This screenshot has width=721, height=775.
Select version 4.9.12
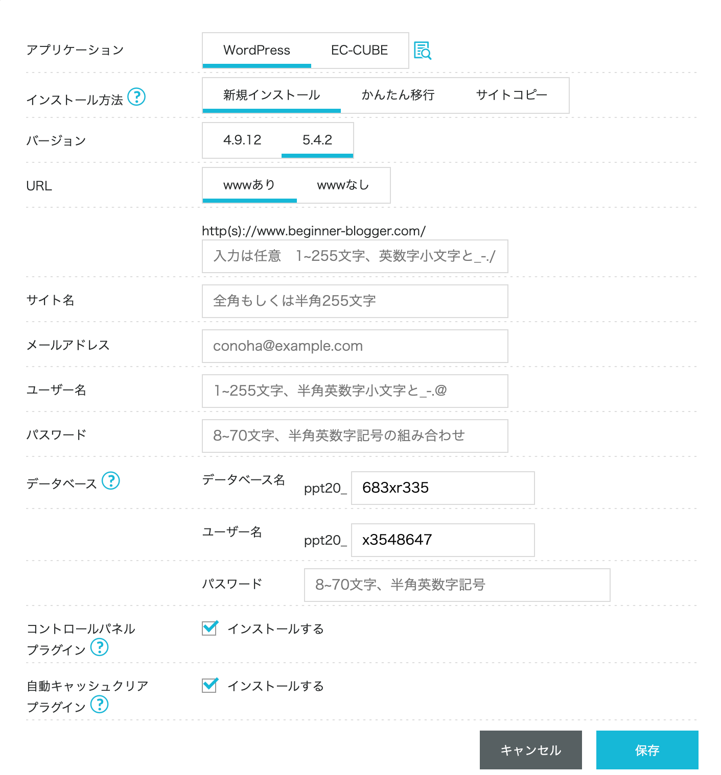[x=242, y=140]
